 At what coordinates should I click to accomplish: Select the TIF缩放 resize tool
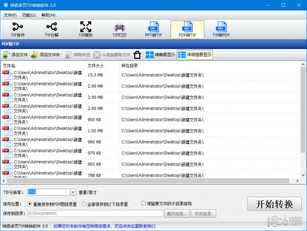coord(85,29)
